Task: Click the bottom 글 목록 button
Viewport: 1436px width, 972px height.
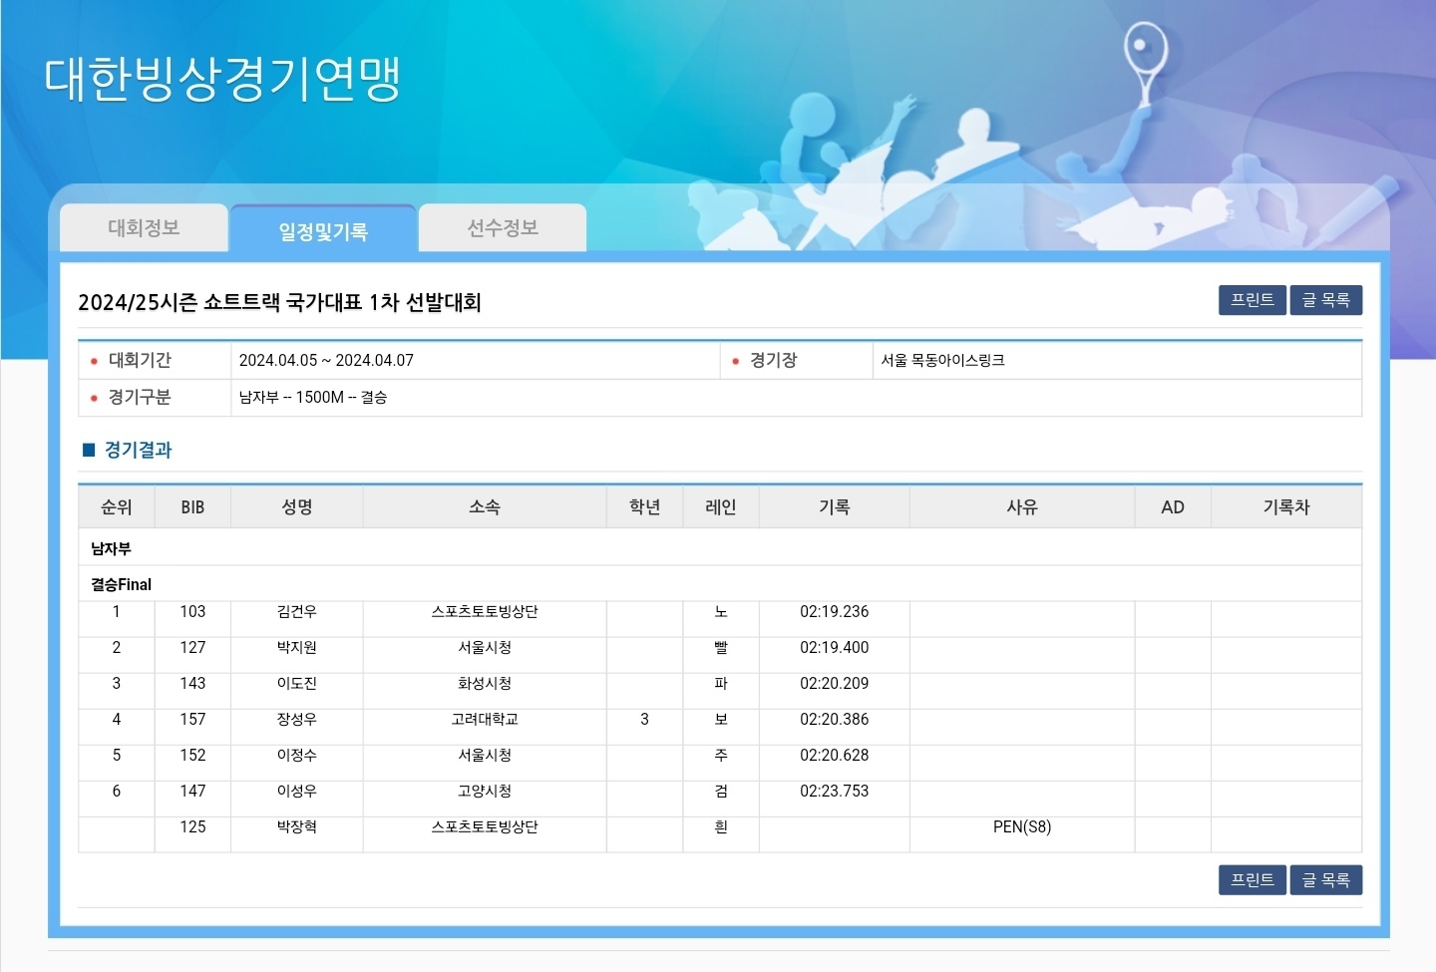Action: click(1325, 880)
